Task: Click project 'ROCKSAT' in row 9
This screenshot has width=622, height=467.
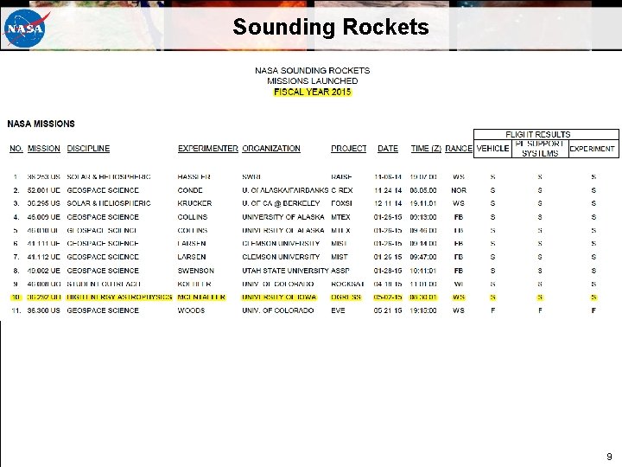Action: 348,285
